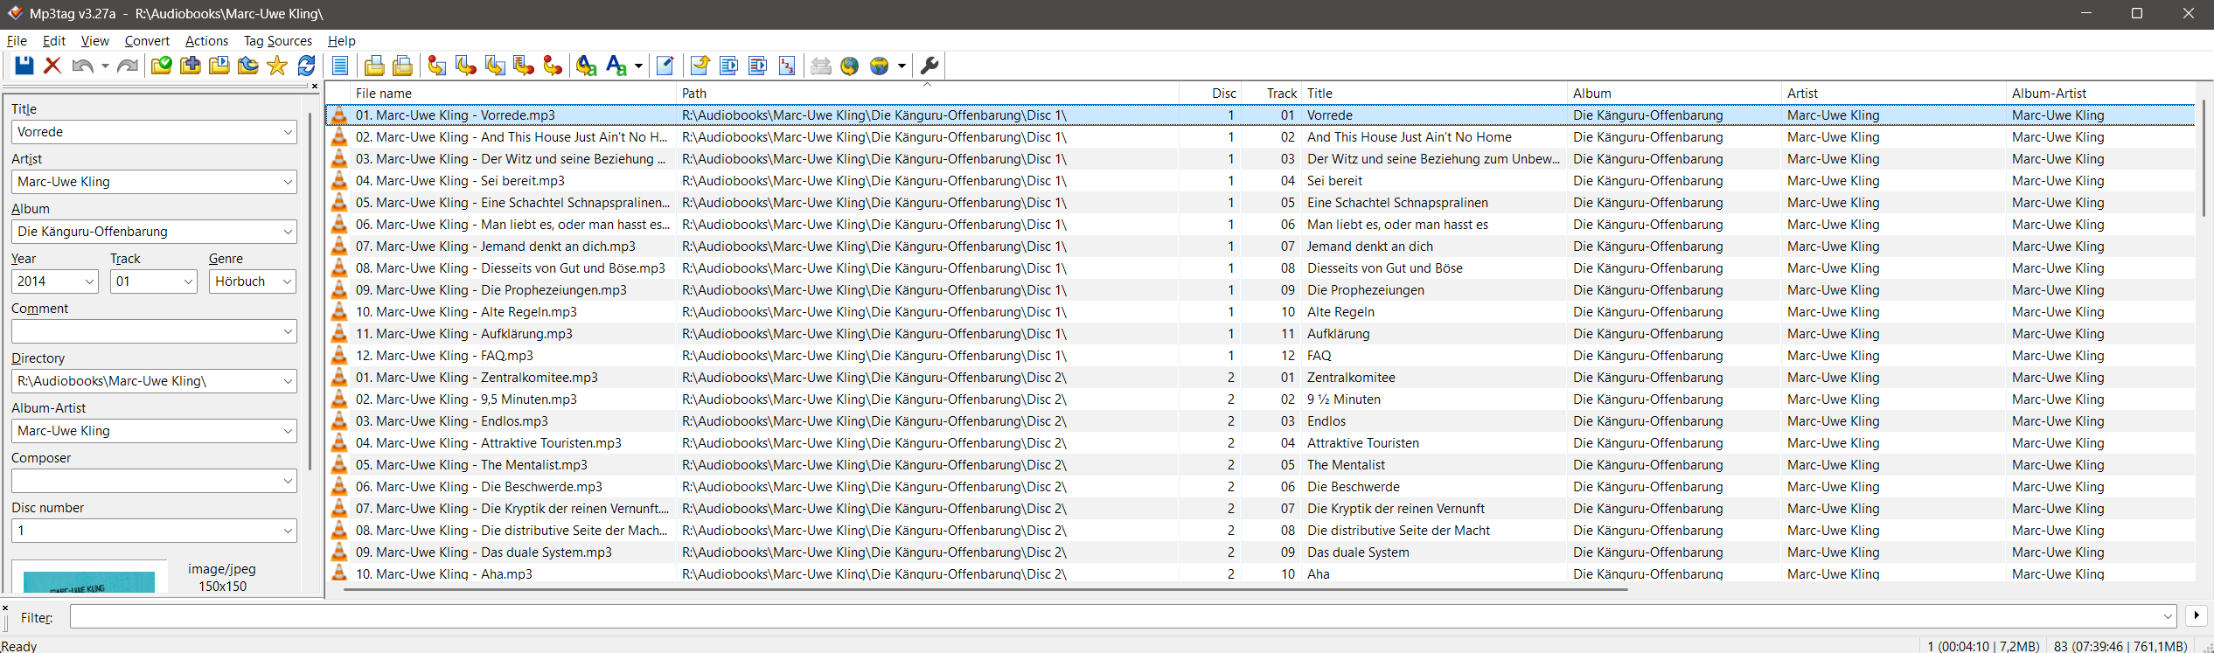Open the View menu
Image resolution: width=2214 pixels, height=653 pixels.
pos(94,41)
